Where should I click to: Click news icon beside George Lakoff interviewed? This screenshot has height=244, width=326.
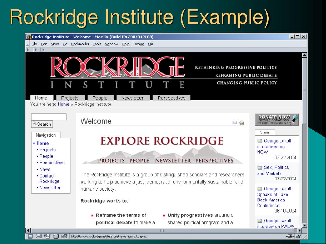(260, 141)
